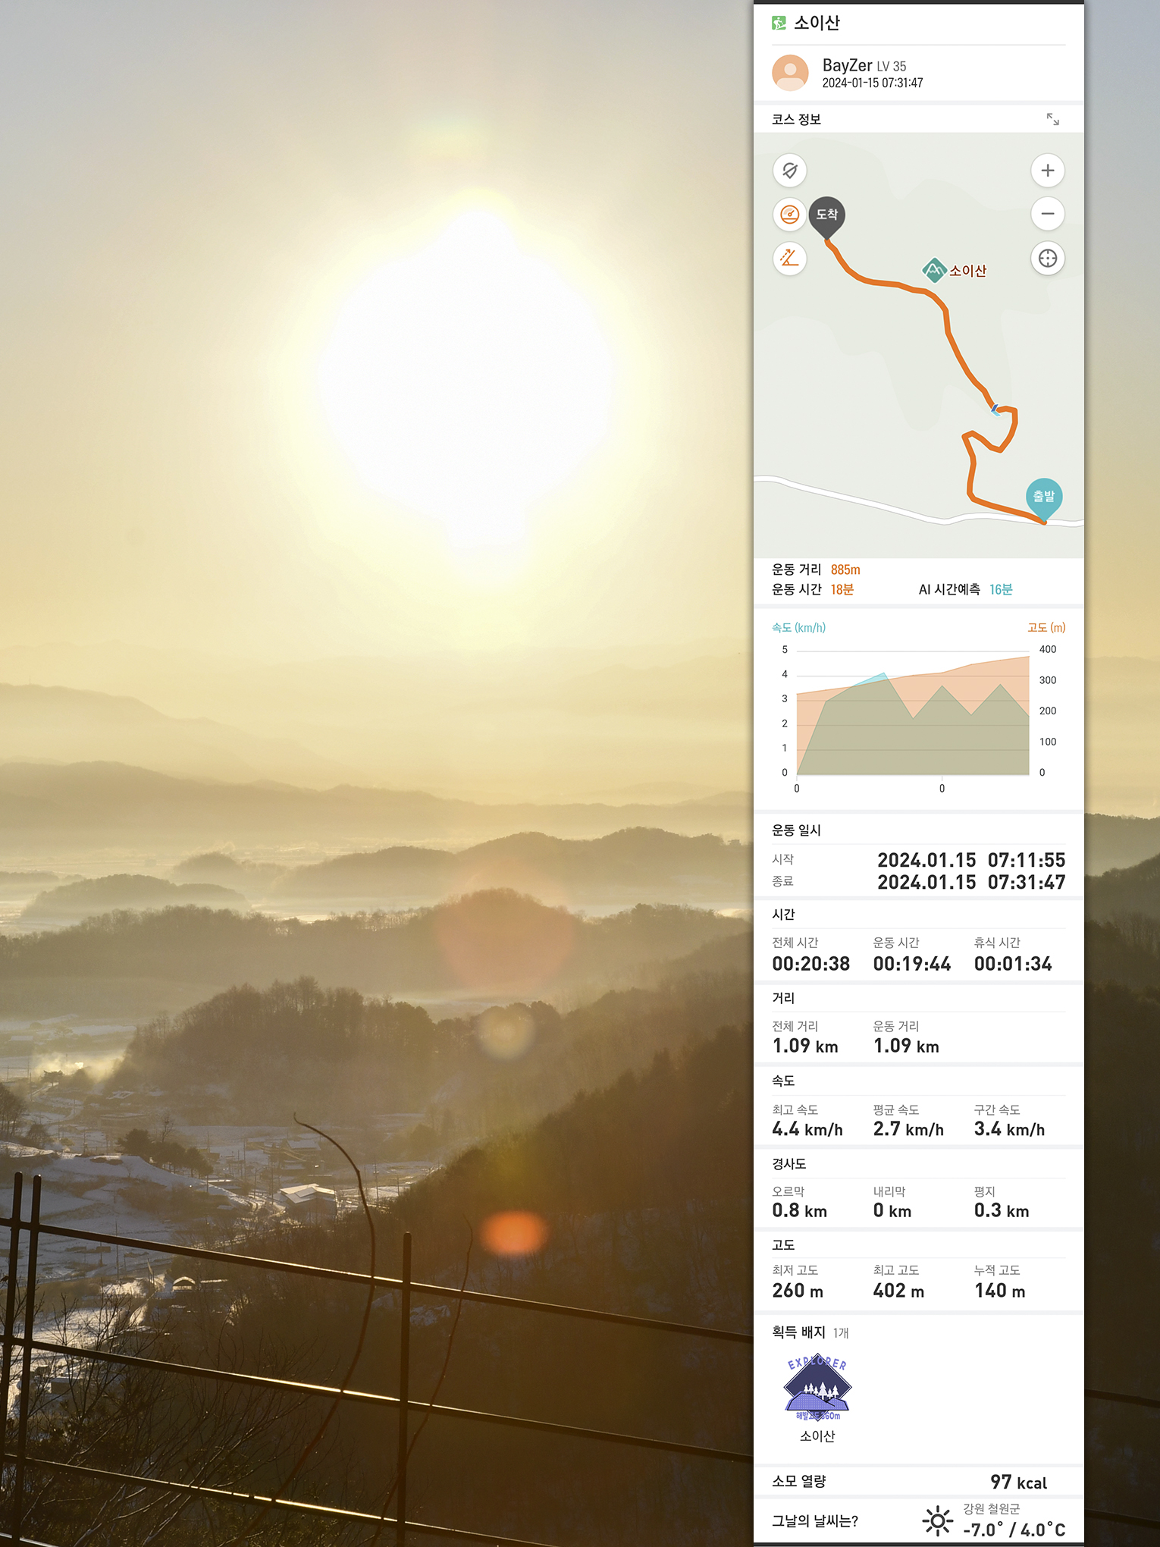Select the 도착 arrival pin on the map
1160x1547 pixels.
coord(827,218)
